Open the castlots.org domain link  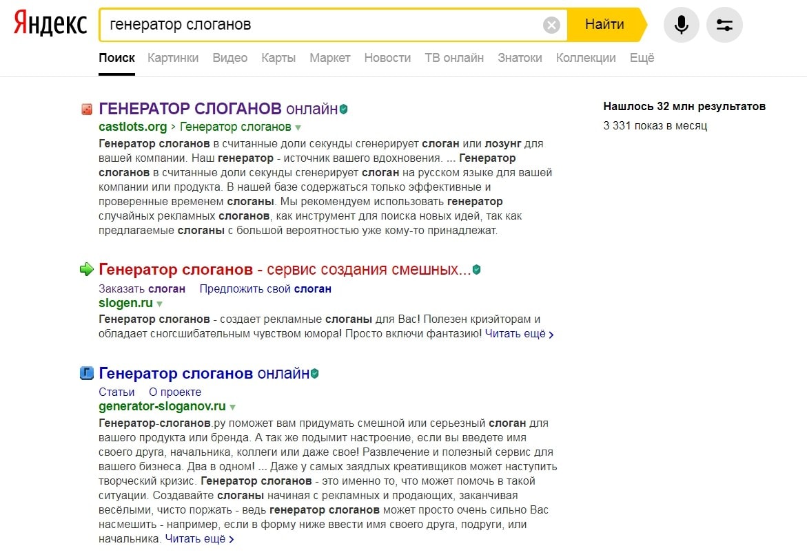tap(133, 127)
